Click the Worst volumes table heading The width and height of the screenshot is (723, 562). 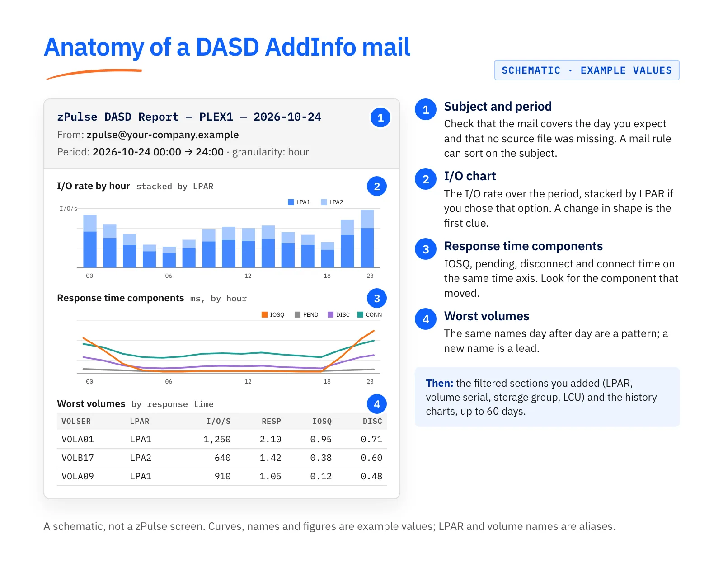click(x=91, y=404)
